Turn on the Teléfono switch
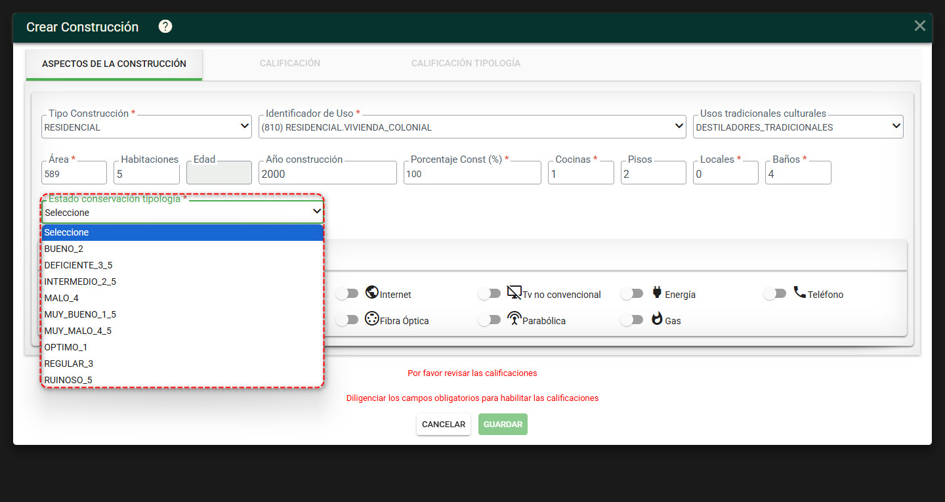Screen dimensions: 945x502 pos(775,294)
